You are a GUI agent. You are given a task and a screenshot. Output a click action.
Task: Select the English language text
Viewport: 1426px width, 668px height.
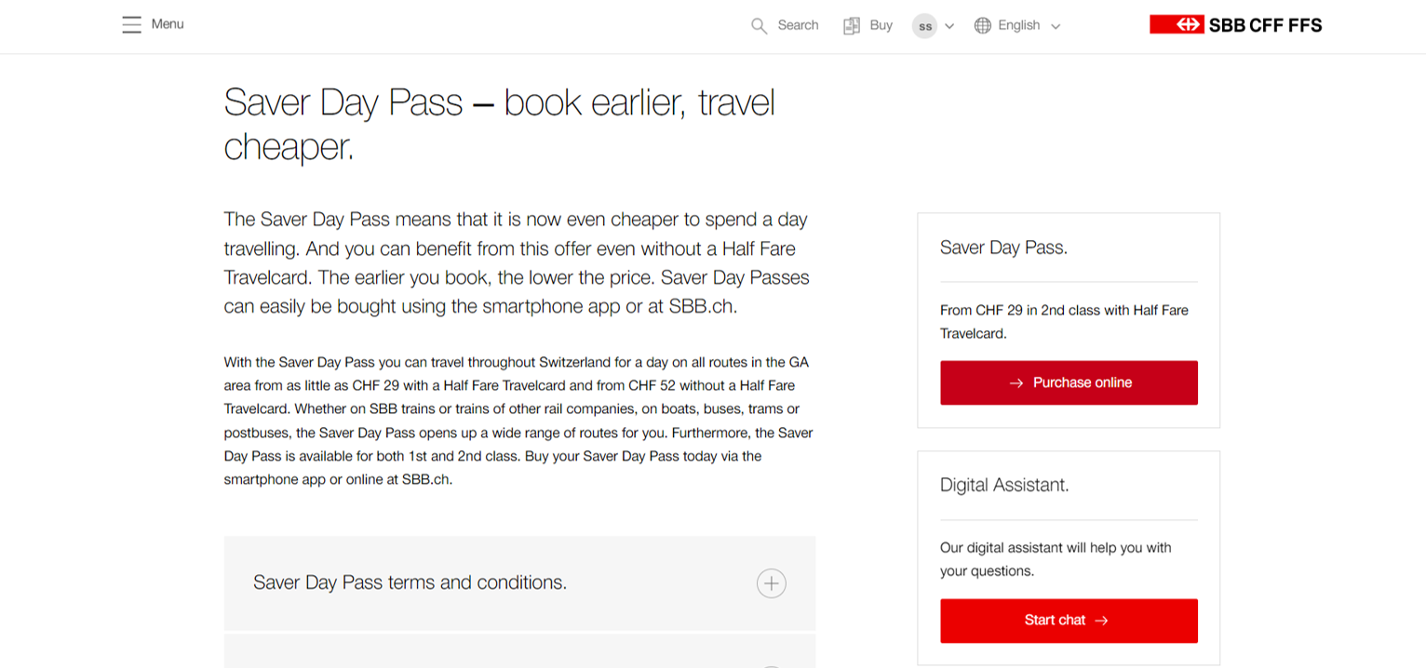(1018, 25)
